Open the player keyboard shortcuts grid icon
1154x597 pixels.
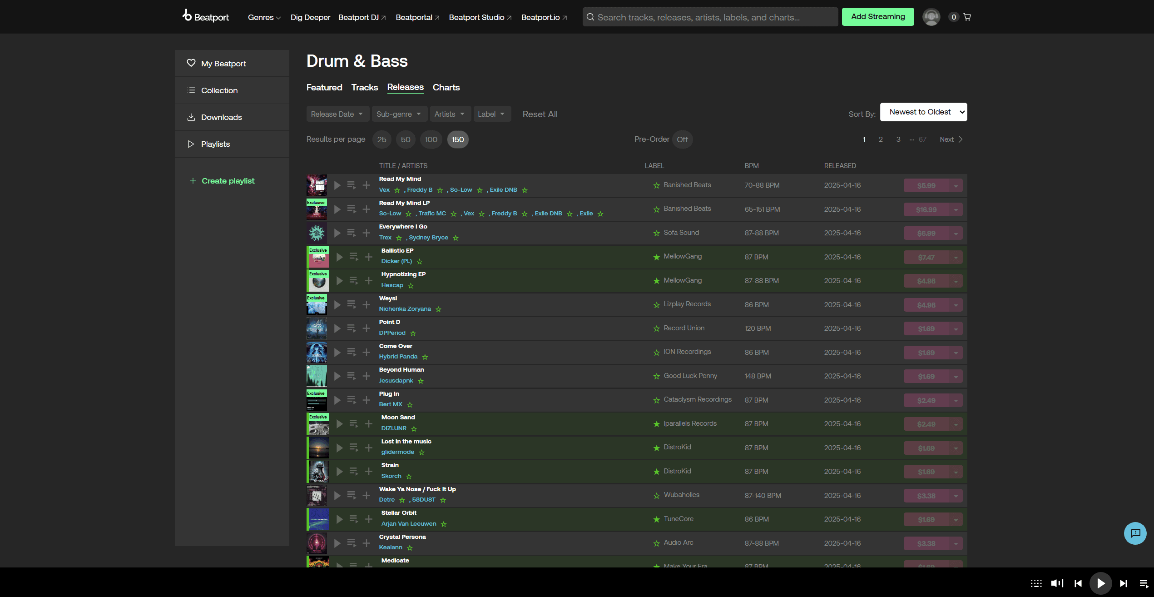point(1036,583)
